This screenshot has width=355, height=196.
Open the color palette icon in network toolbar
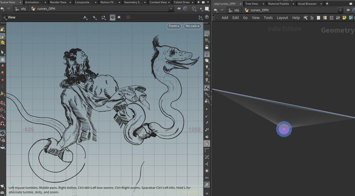point(325,18)
